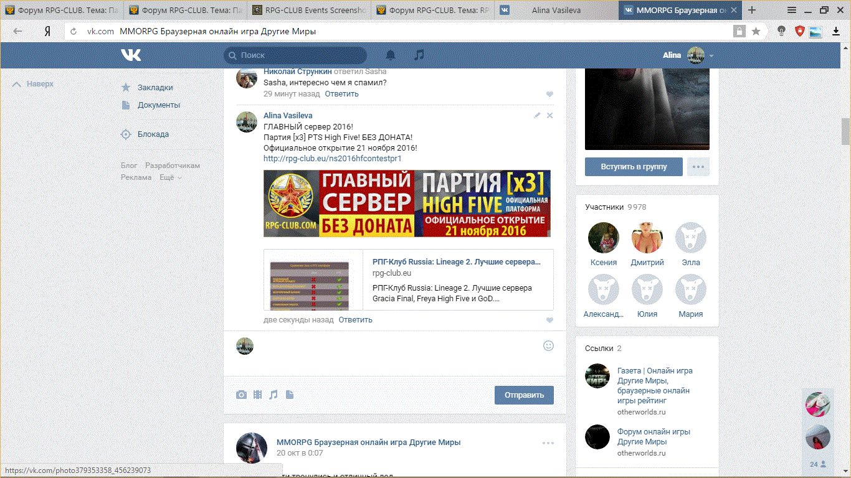The width and height of the screenshot is (851, 478).
Task: Like Alina Vasileva's comment with the heart
Action: tap(549, 320)
